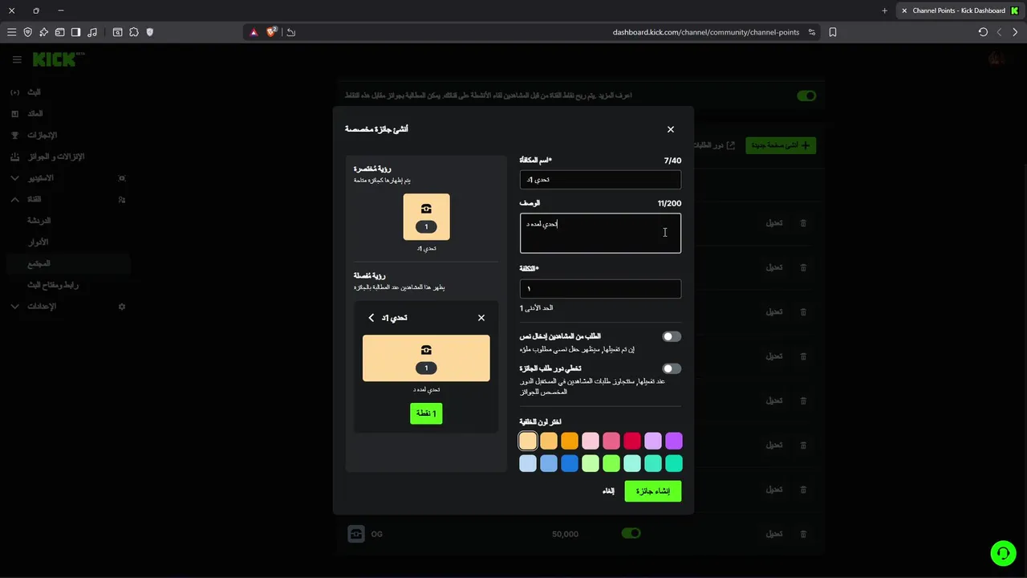Focus the reward name input field
This screenshot has height=578, width=1027.
click(x=600, y=180)
